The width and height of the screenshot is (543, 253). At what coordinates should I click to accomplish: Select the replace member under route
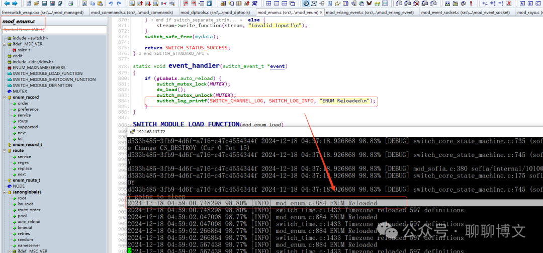(25, 168)
